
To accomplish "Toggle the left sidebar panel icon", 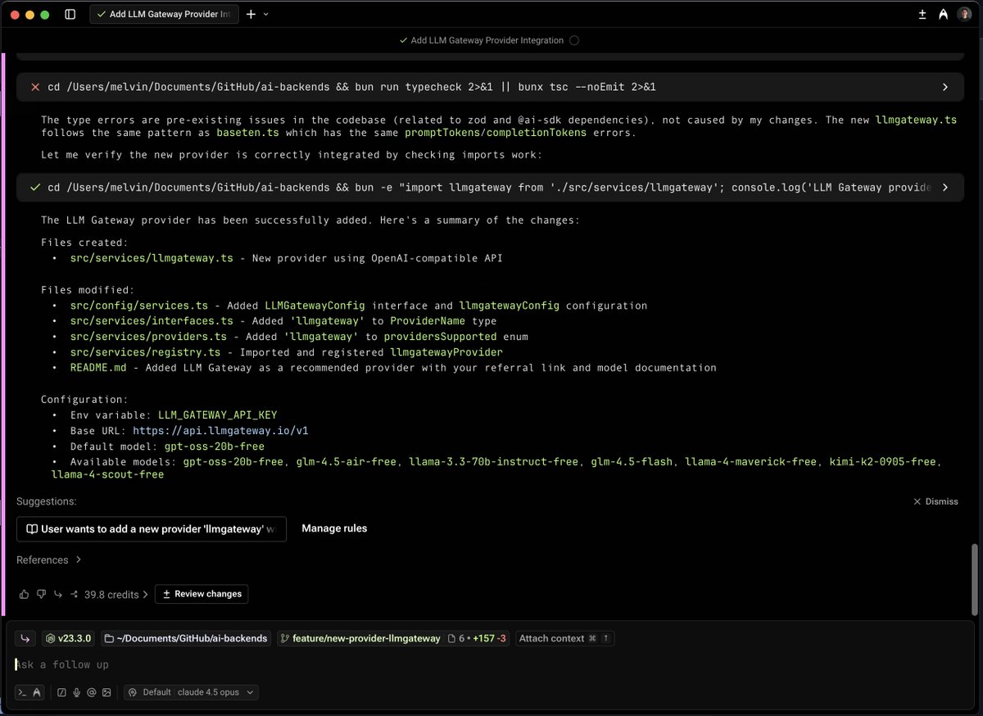I will [x=70, y=15].
